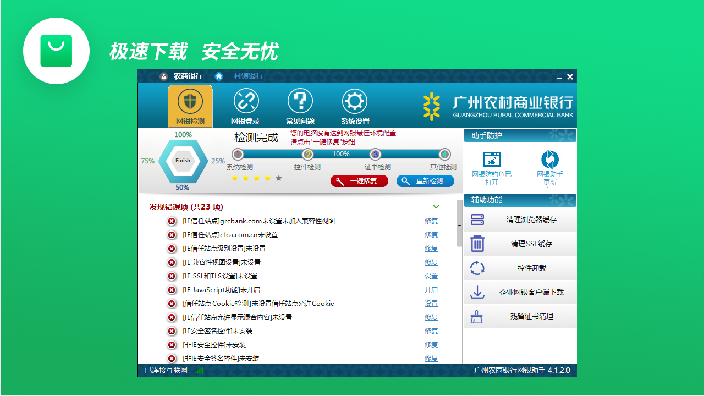
Task: Click the green shopping bag logo
Action: pyautogui.click(x=56, y=51)
